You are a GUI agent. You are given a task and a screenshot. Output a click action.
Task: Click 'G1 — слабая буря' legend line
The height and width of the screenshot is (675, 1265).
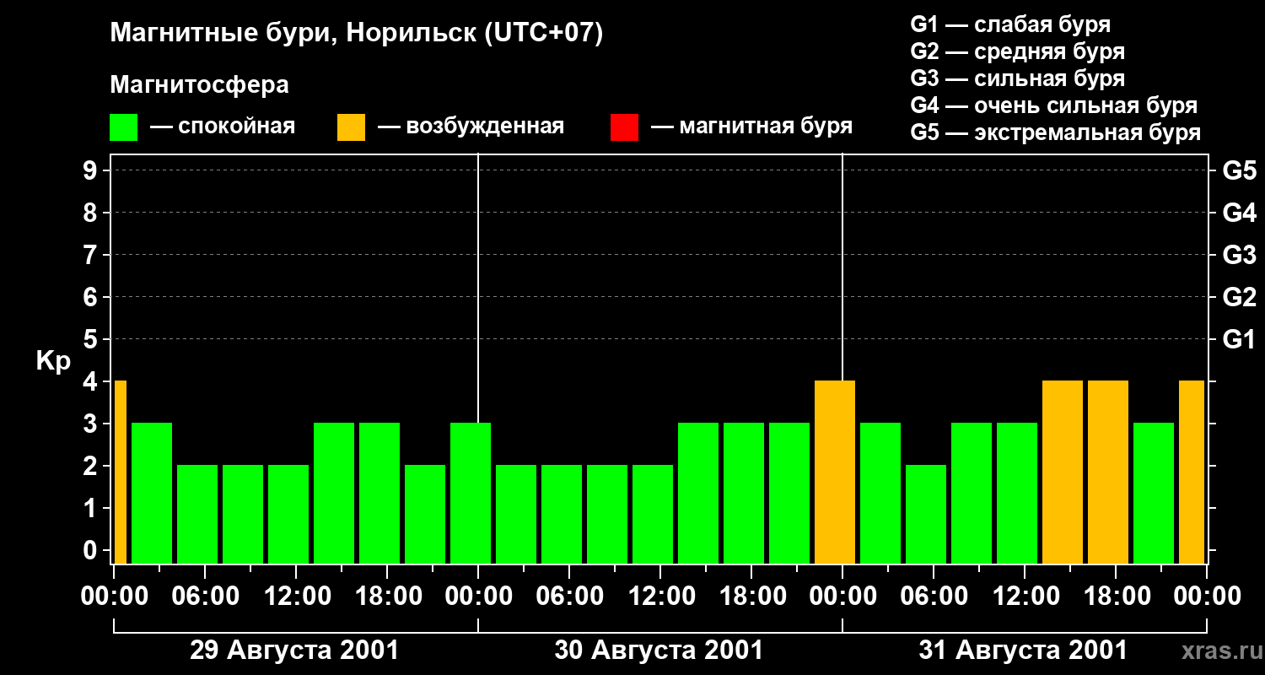pyautogui.click(x=1010, y=24)
